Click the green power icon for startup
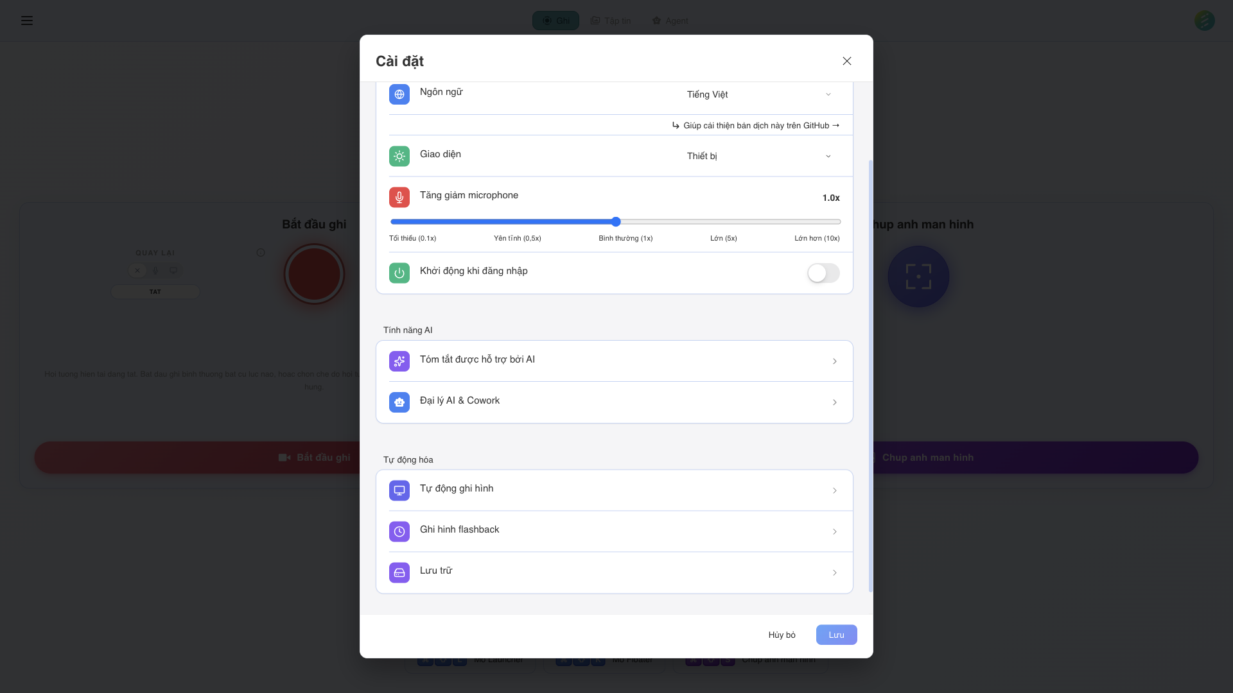Screen dimensions: 1233x693 [x=399, y=273]
